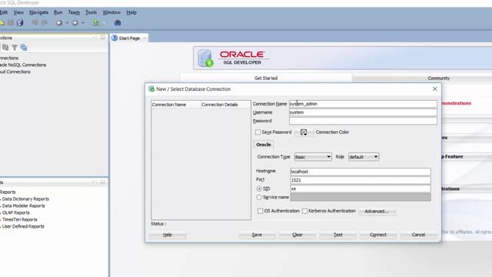Select Oracle NoSQL Connections tree item
This screenshot has height=277, width=492.
23,65
